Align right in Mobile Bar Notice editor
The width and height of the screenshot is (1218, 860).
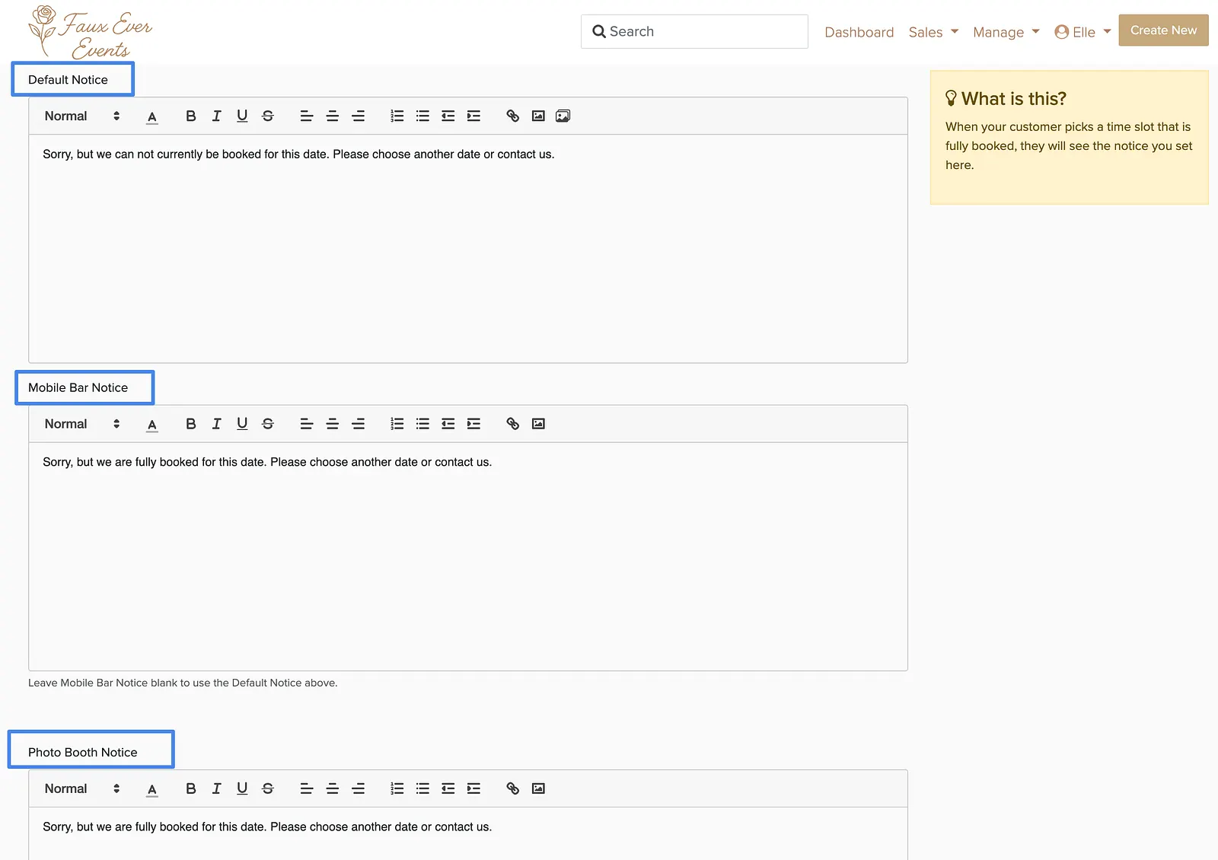pyautogui.click(x=359, y=424)
